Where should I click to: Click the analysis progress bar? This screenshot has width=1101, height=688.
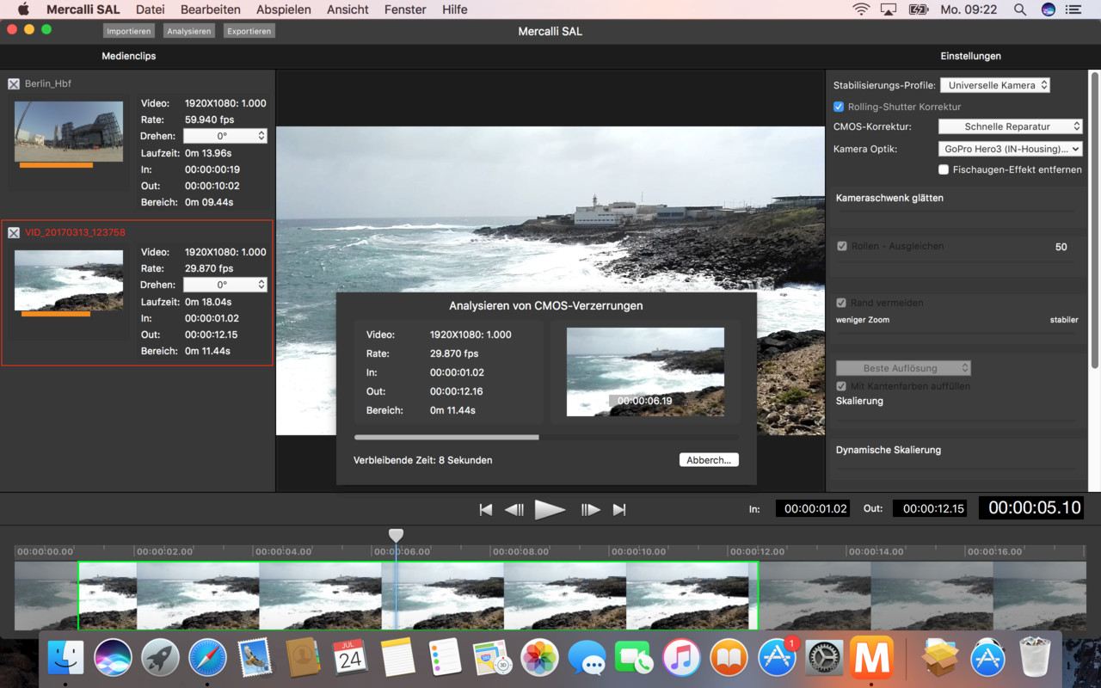pos(545,437)
